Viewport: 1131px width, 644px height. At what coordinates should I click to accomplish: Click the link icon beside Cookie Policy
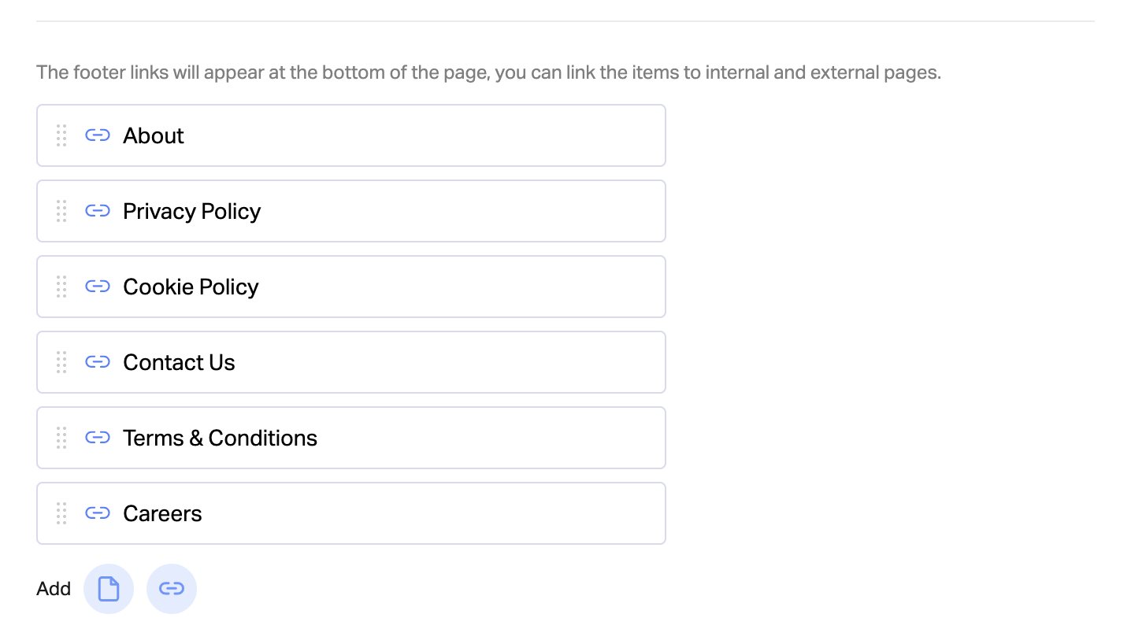tap(98, 287)
